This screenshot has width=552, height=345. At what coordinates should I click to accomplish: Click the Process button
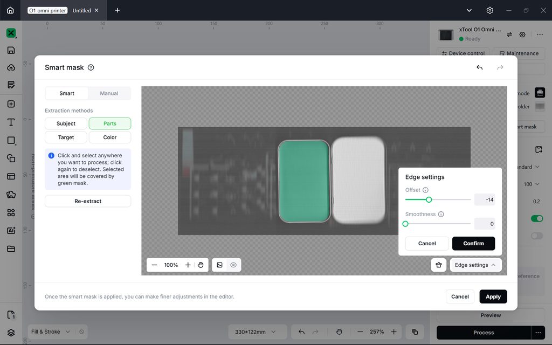point(484,333)
